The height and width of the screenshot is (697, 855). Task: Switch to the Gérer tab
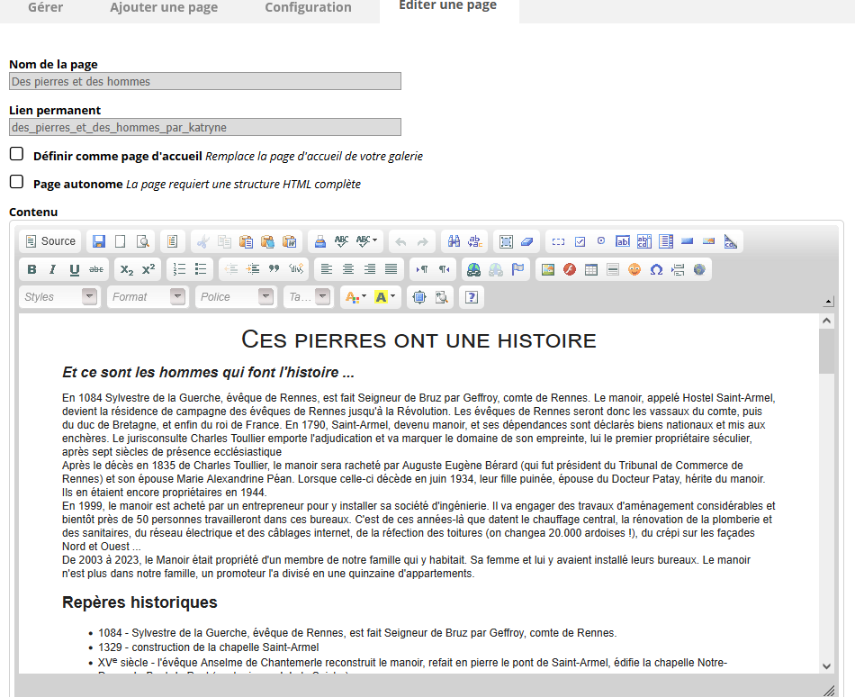coord(45,7)
